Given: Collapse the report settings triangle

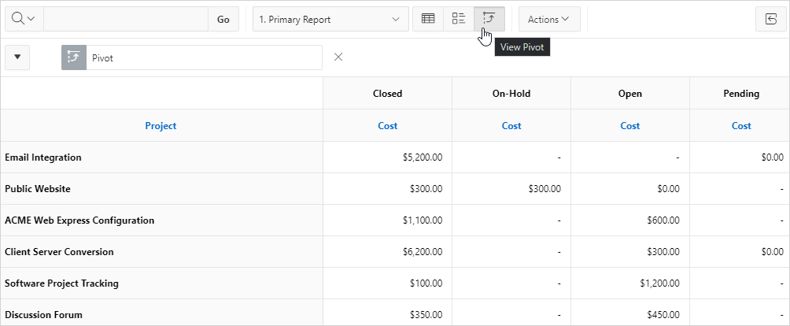Looking at the screenshot, I should 17,57.
